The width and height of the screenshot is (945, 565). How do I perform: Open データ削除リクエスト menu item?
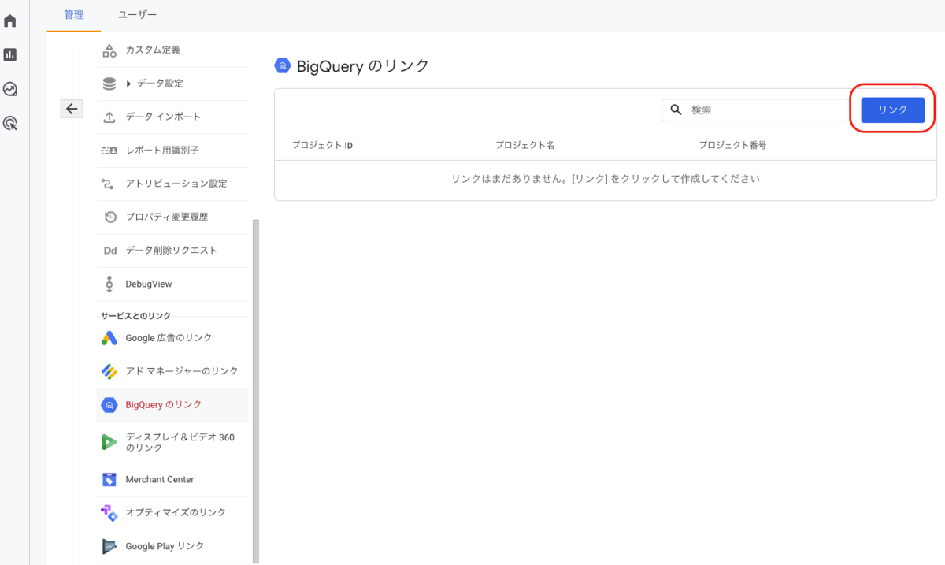[172, 251]
